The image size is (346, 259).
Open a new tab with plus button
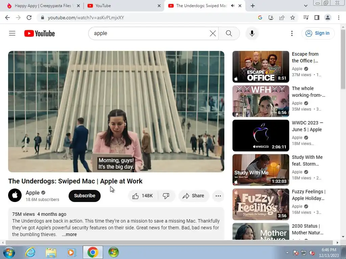[253, 6]
